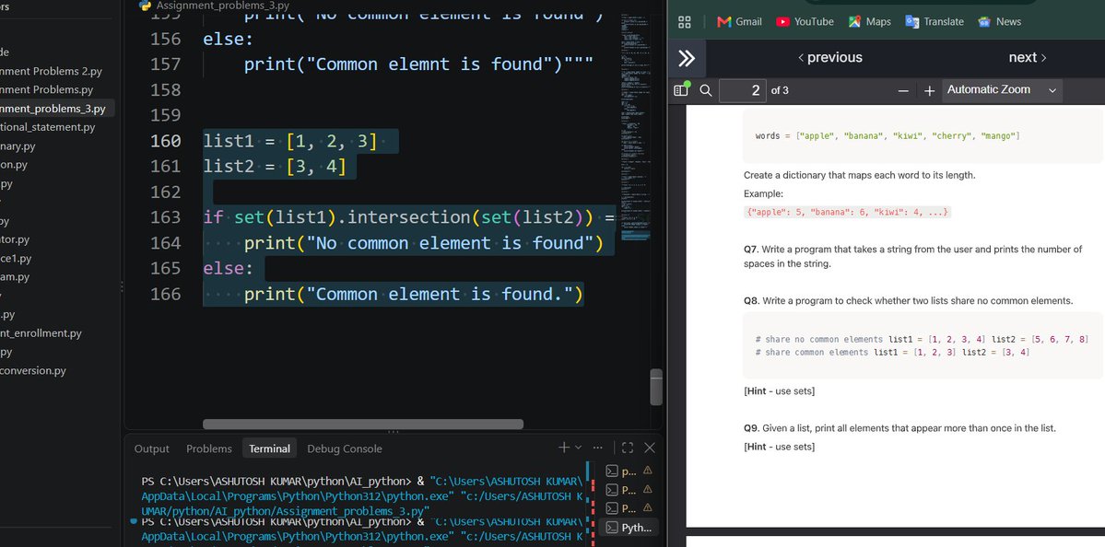The width and height of the screenshot is (1105, 547).
Task: Click the PDF page number field
Action: point(743,90)
